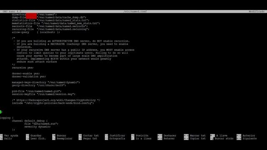Place cursor on the file "data/named.run" line

[x=41, y=124]
